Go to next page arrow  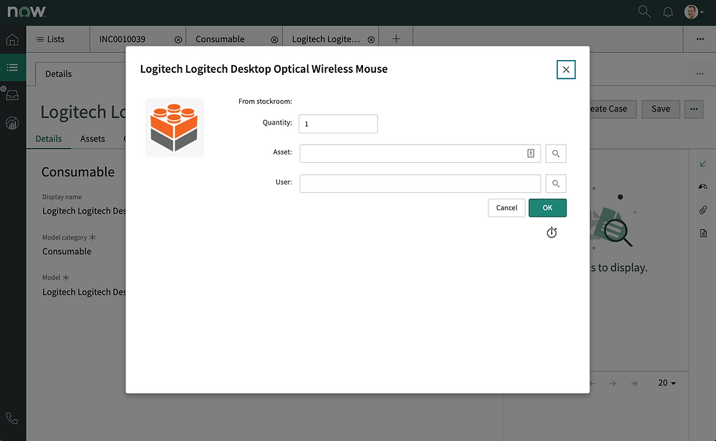tap(613, 384)
